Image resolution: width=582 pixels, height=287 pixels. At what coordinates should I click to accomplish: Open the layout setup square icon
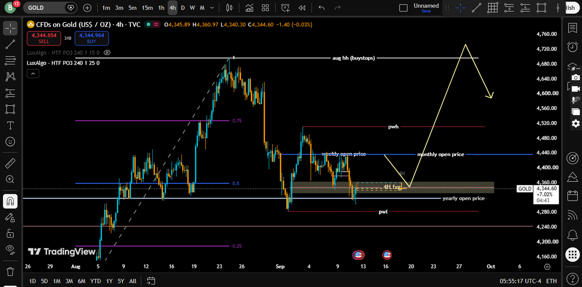[403, 8]
